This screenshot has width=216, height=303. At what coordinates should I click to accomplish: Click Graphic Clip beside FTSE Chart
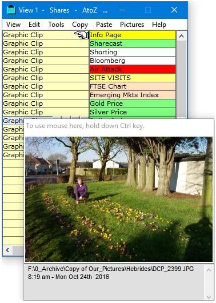pos(46,86)
